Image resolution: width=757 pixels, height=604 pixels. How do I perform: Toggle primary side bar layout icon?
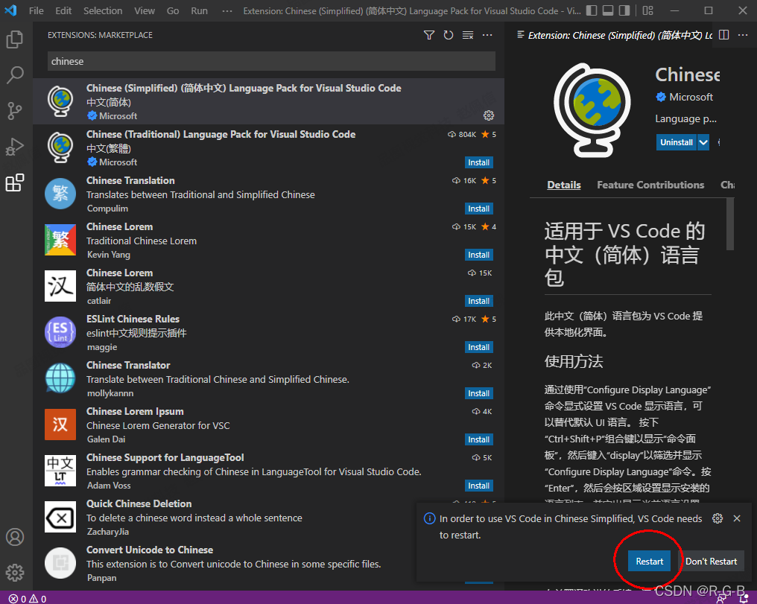click(x=592, y=10)
